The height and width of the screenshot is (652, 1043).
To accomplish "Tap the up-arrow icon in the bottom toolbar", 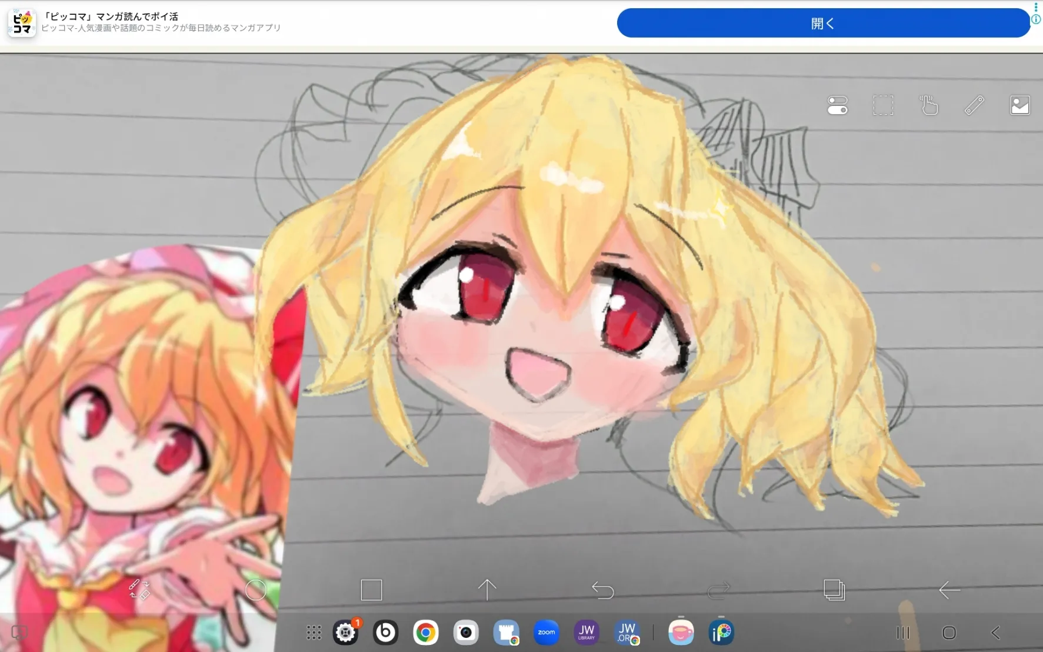I will point(487,590).
